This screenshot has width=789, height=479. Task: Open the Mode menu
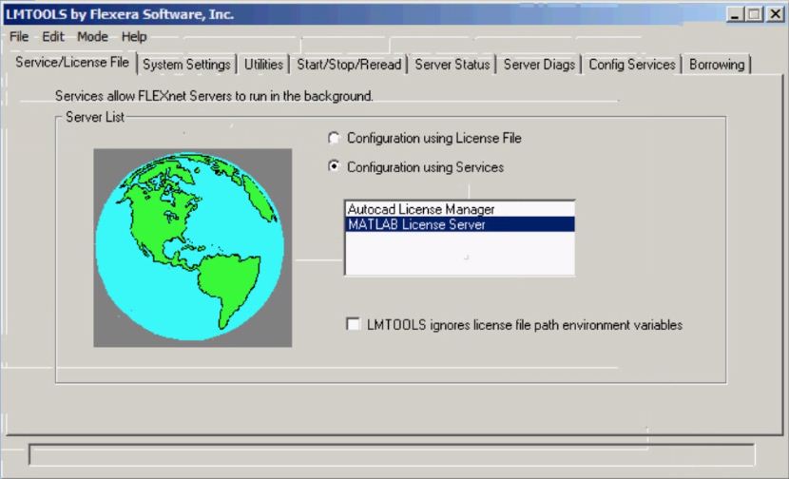pos(92,37)
